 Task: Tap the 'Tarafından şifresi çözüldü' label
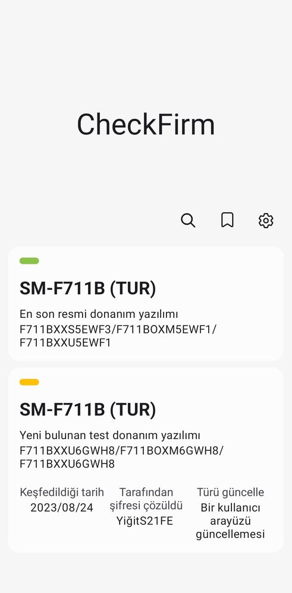[x=146, y=499]
